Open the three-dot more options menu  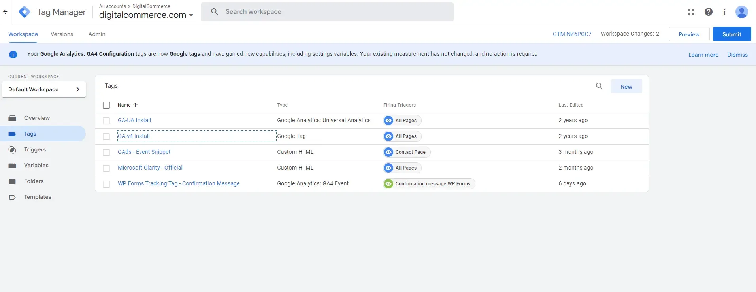pyautogui.click(x=724, y=12)
